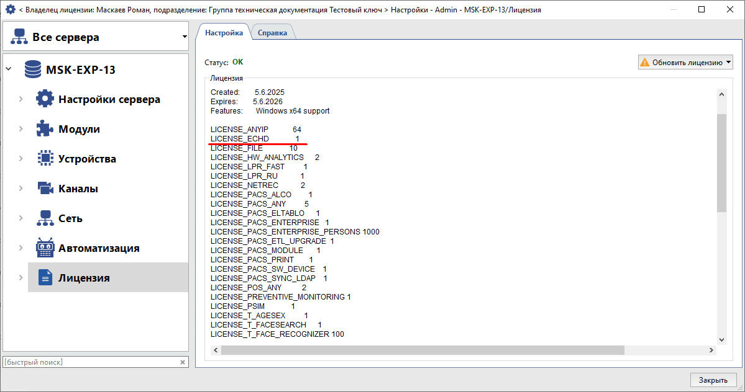745x392 pixels.
Task: Click the LICENSE_PACS_SYNC_LDAP line
Action: (269, 278)
